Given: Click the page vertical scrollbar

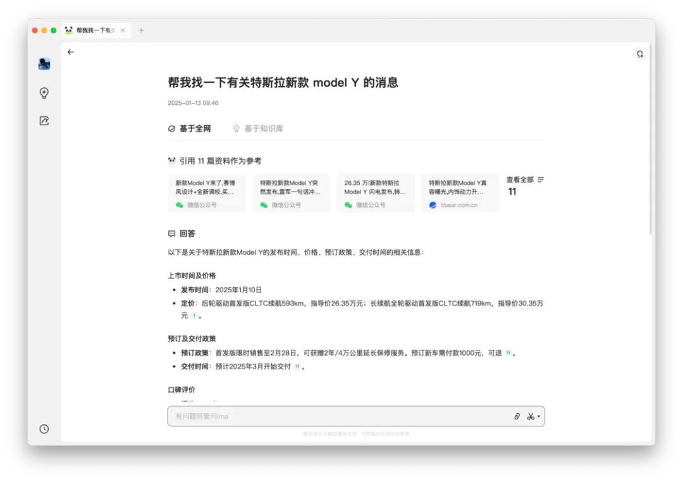Looking at the screenshot, I should click(651, 139).
